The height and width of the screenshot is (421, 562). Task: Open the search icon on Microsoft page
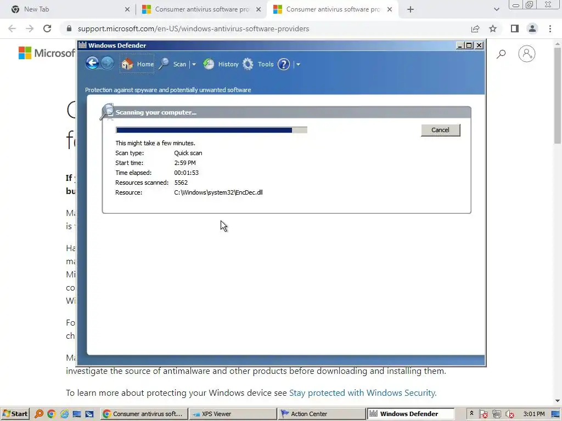[x=501, y=54]
